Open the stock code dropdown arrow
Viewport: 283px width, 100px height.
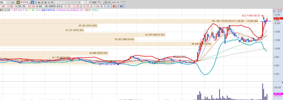tap(7, 2)
